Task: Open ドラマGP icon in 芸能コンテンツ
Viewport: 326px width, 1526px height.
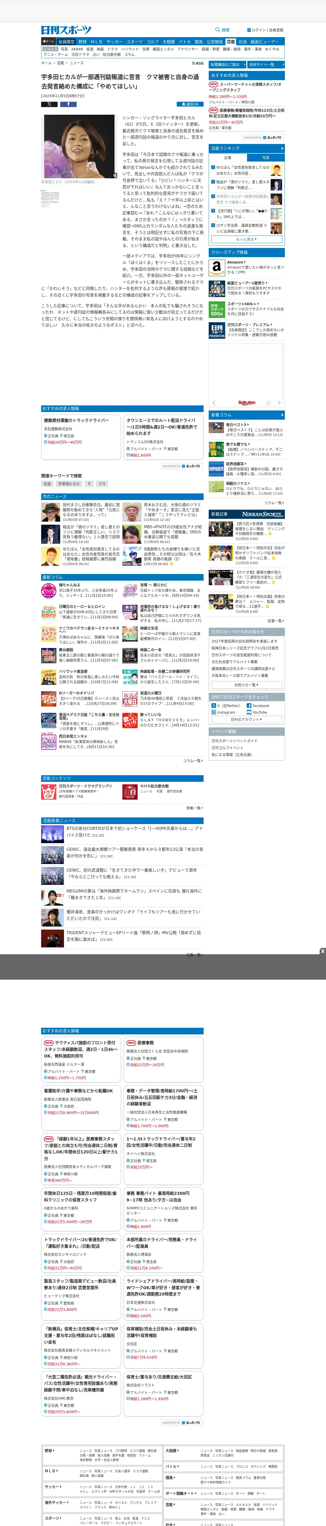Action: click(x=49, y=791)
